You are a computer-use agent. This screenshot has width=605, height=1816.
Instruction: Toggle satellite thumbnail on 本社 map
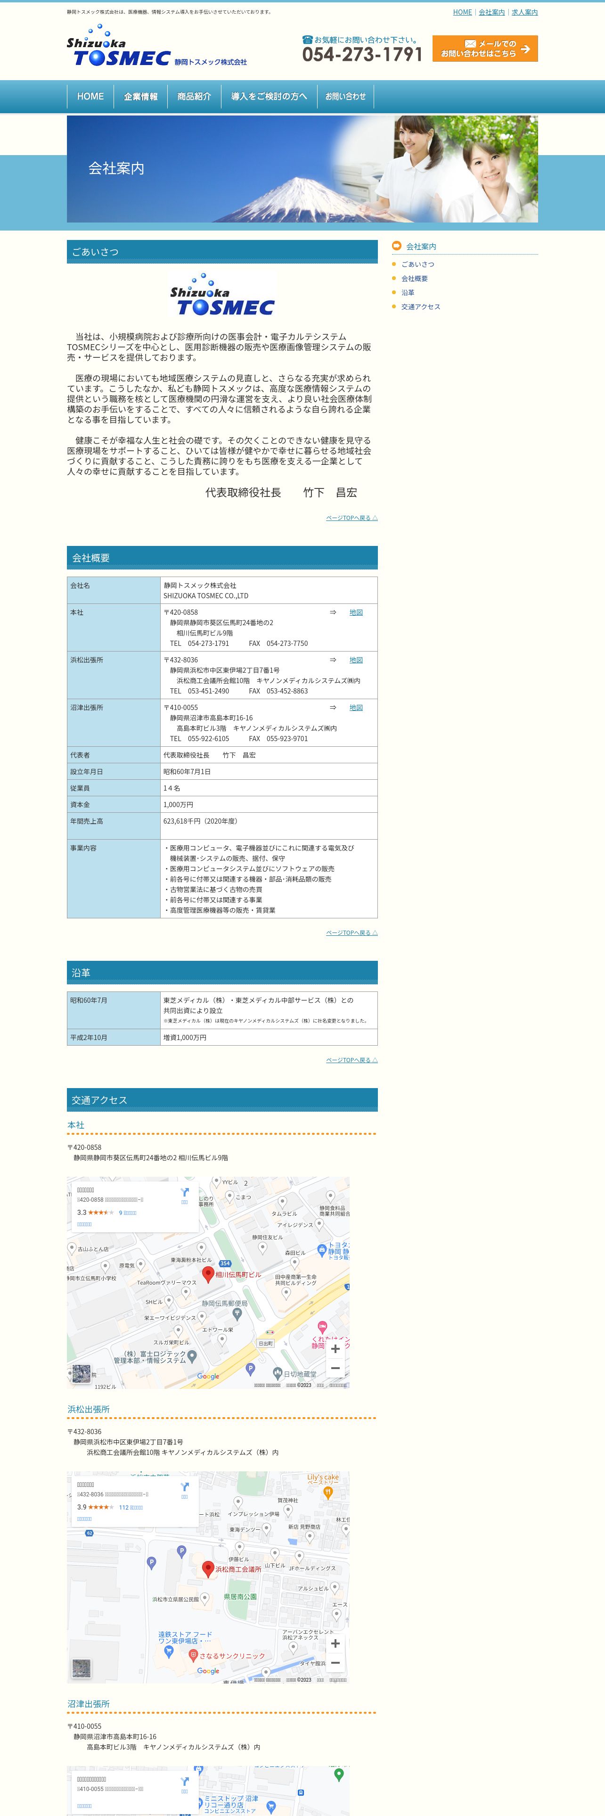[81, 1373]
